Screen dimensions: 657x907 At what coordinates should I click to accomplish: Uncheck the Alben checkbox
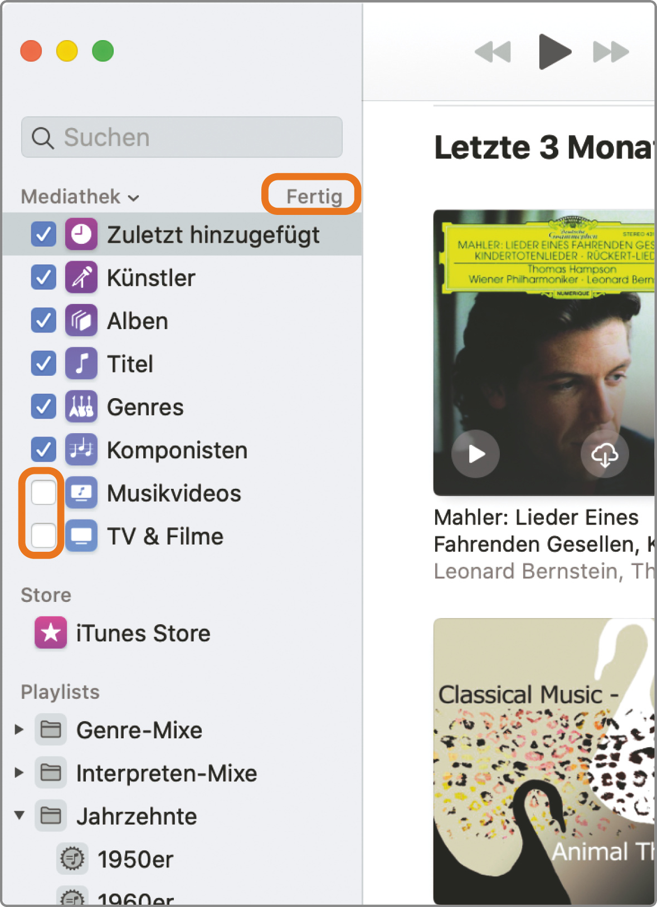[43, 321]
